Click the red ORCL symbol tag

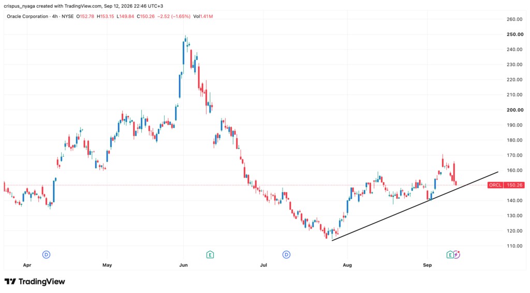point(495,185)
